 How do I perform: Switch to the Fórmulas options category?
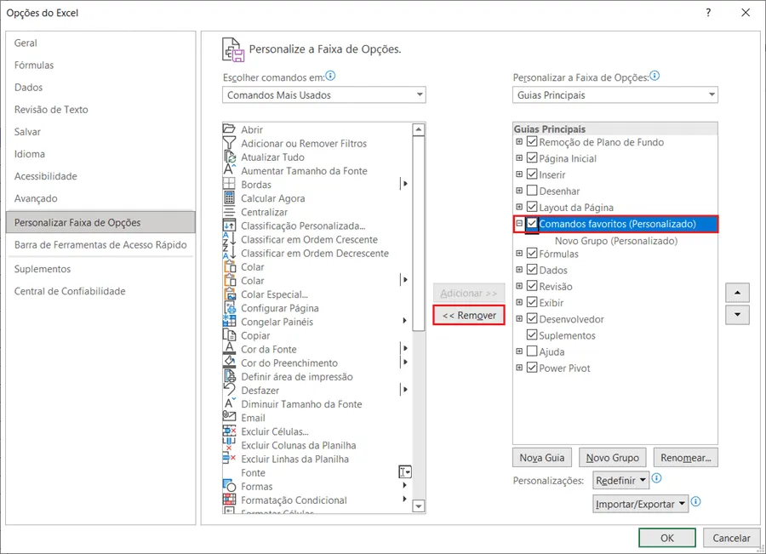pos(34,65)
